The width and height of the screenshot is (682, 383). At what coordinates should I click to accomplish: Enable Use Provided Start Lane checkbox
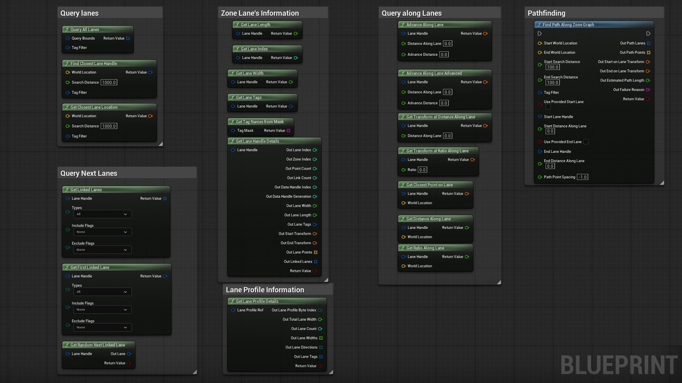tap(548, 107)
